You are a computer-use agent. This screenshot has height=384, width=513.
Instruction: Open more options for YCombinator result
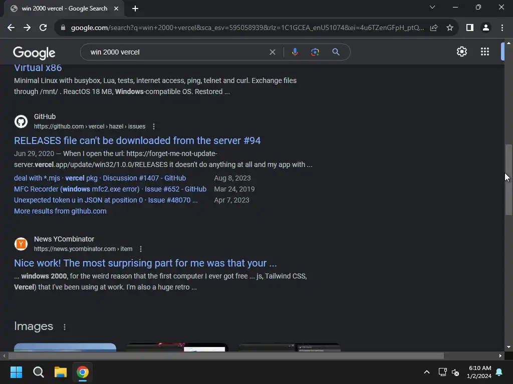(141, 249)
